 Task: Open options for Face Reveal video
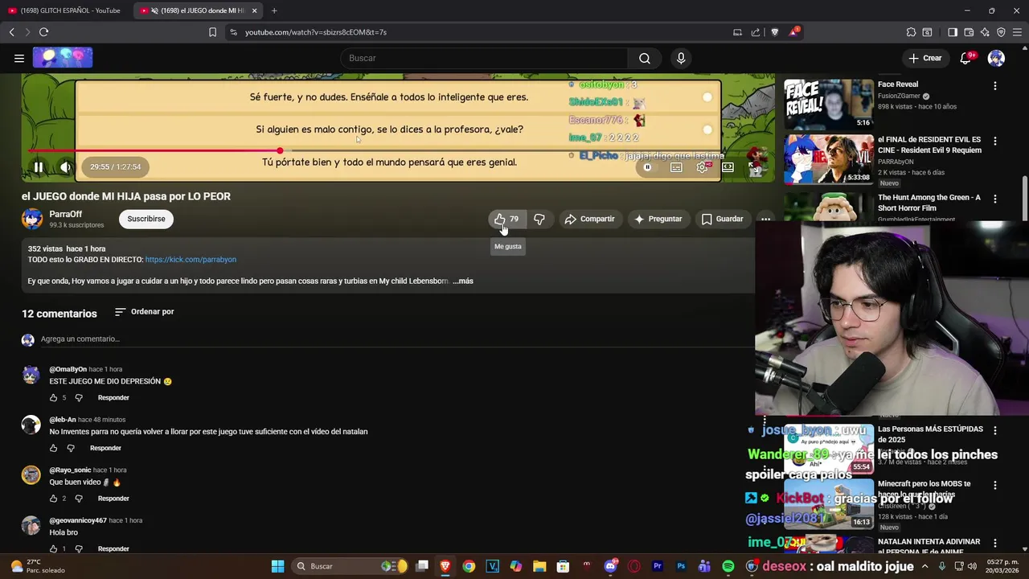pos(995,86)
